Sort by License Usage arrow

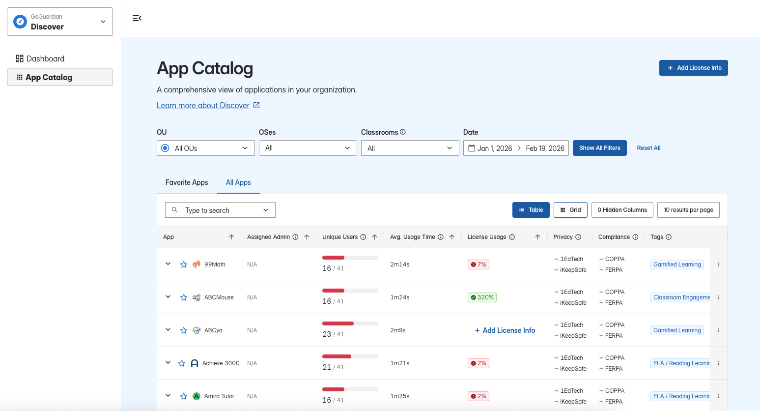tap(537, 237)
